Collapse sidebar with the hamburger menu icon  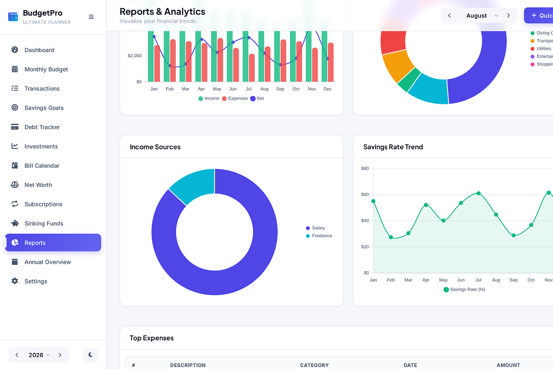(91, 17)
